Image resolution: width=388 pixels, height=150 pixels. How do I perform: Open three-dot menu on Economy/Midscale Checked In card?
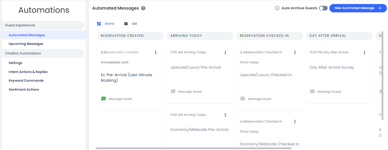point(295,122)
